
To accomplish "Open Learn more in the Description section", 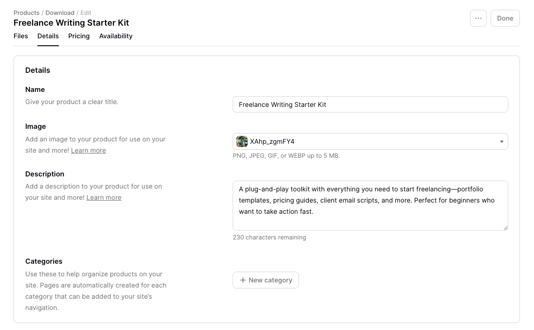I will tap(104, 197).
